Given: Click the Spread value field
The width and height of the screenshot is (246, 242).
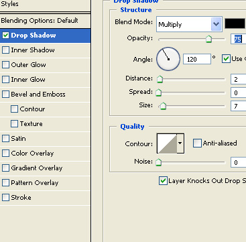Looking at the screenshot, I should [239, 93].
